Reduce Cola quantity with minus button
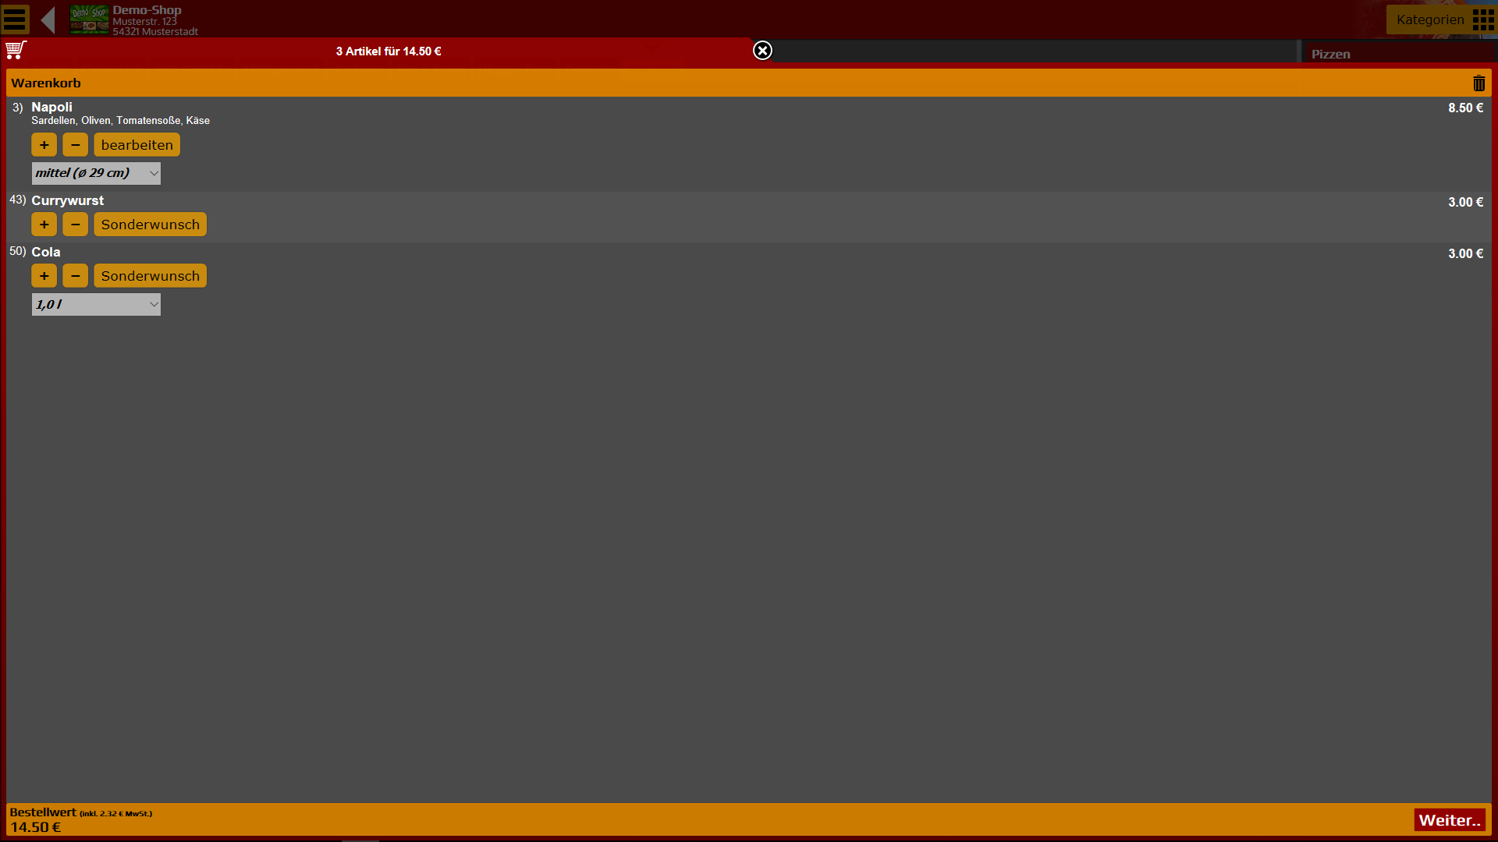 (75, 276)
